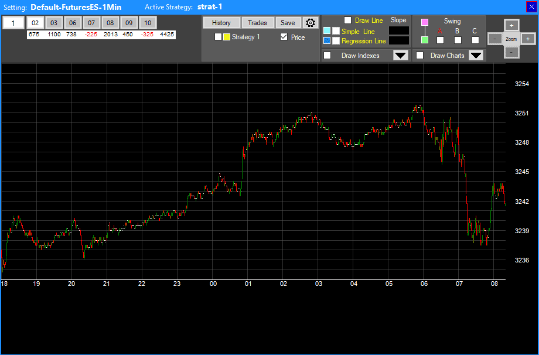This screenshot has height=355, width=539.
Task: Click the zoom in plus on the right
Action: 528,39
